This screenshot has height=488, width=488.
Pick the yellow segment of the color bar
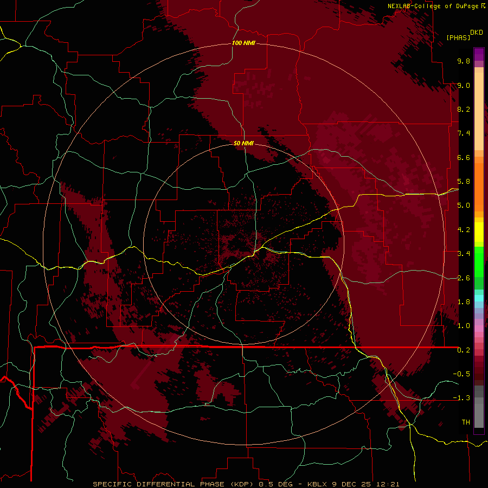pos(479,232)
